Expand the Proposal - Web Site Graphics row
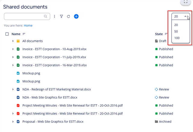 [13, 121]
